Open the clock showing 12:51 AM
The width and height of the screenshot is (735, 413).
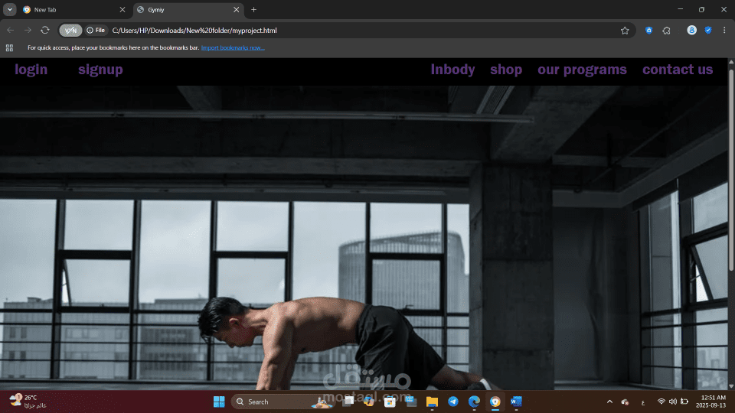[710, 402]
